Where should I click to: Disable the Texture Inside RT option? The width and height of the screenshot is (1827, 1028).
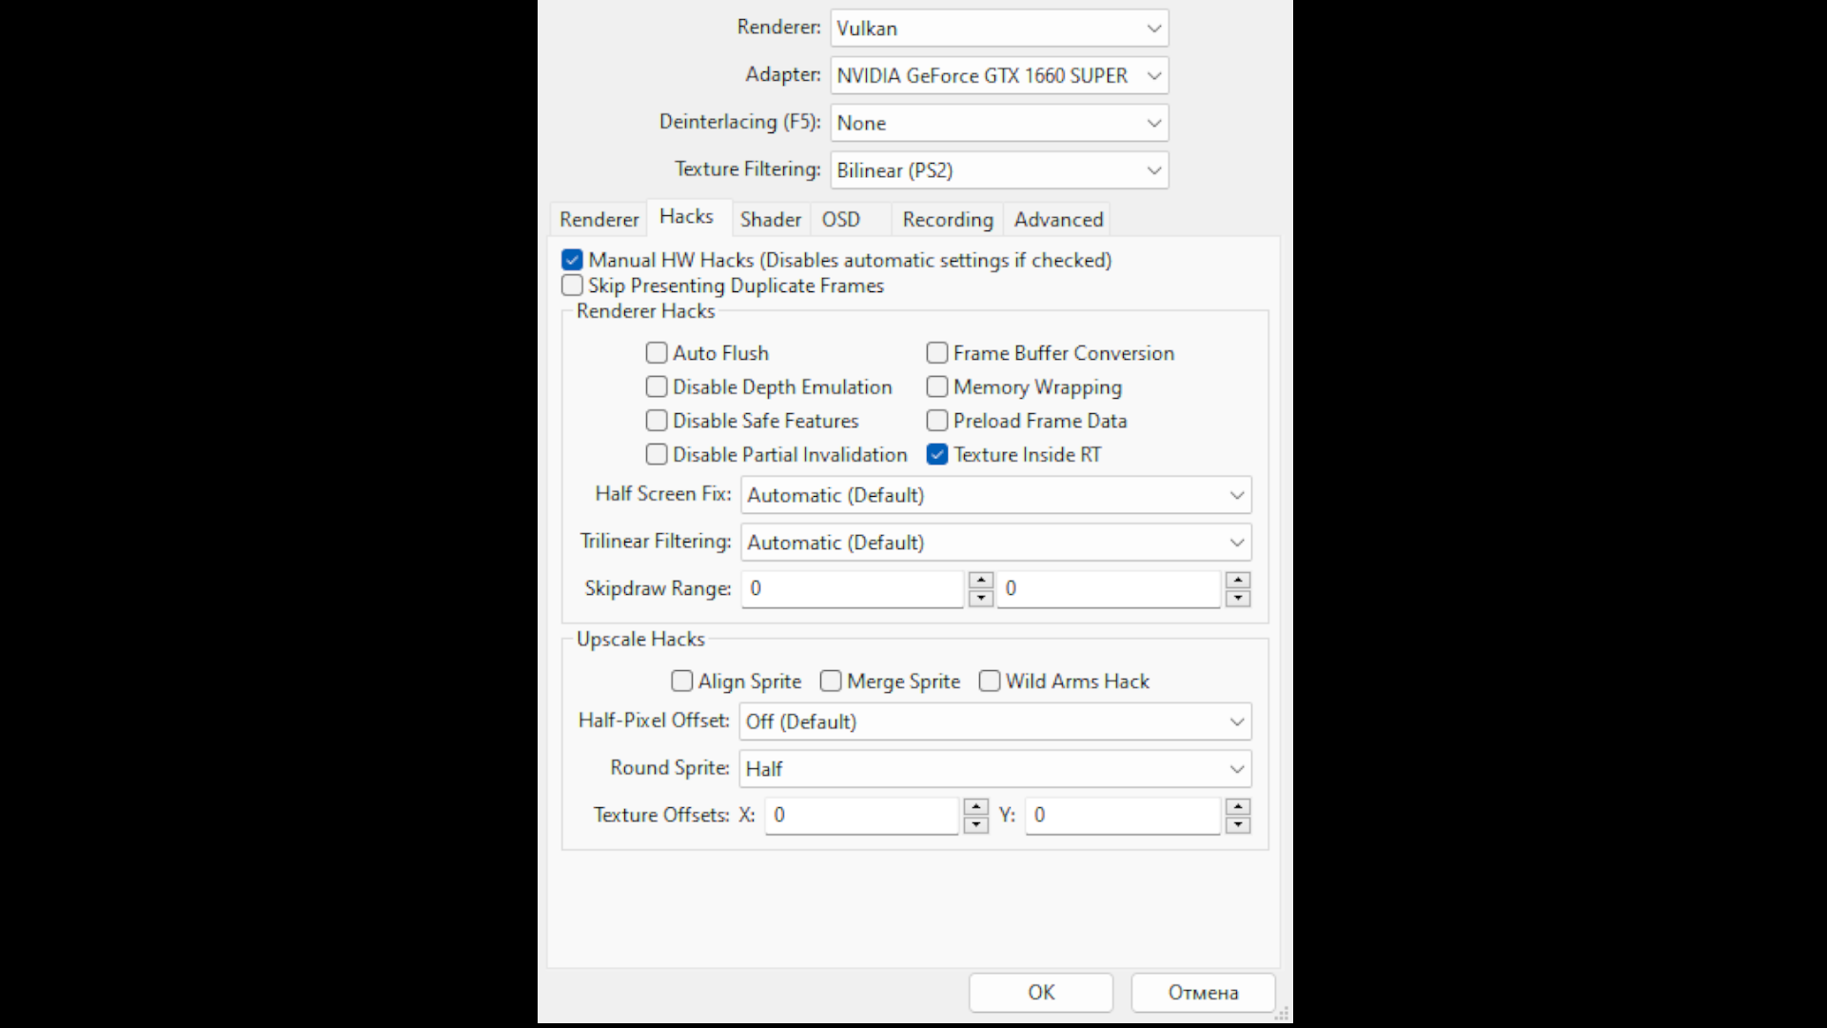(x=937, y=455)
